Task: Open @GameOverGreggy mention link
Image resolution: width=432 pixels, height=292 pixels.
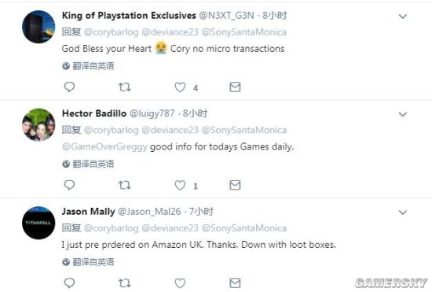Action: pyautogui.click(x=104, y=147)
